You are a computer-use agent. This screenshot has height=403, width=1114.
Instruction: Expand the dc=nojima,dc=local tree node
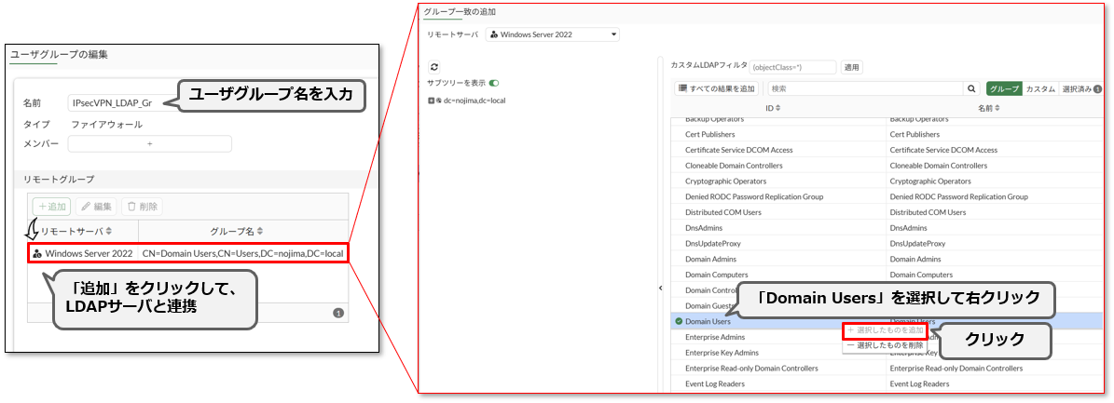(x=431, y=100)
